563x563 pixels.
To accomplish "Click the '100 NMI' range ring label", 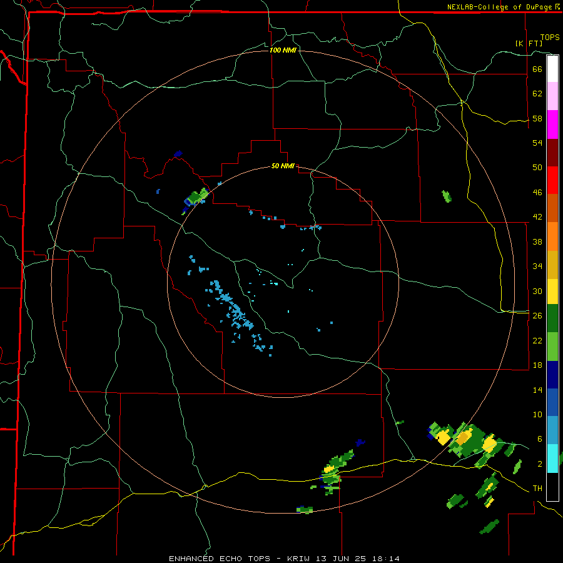I will click(283, 50).
